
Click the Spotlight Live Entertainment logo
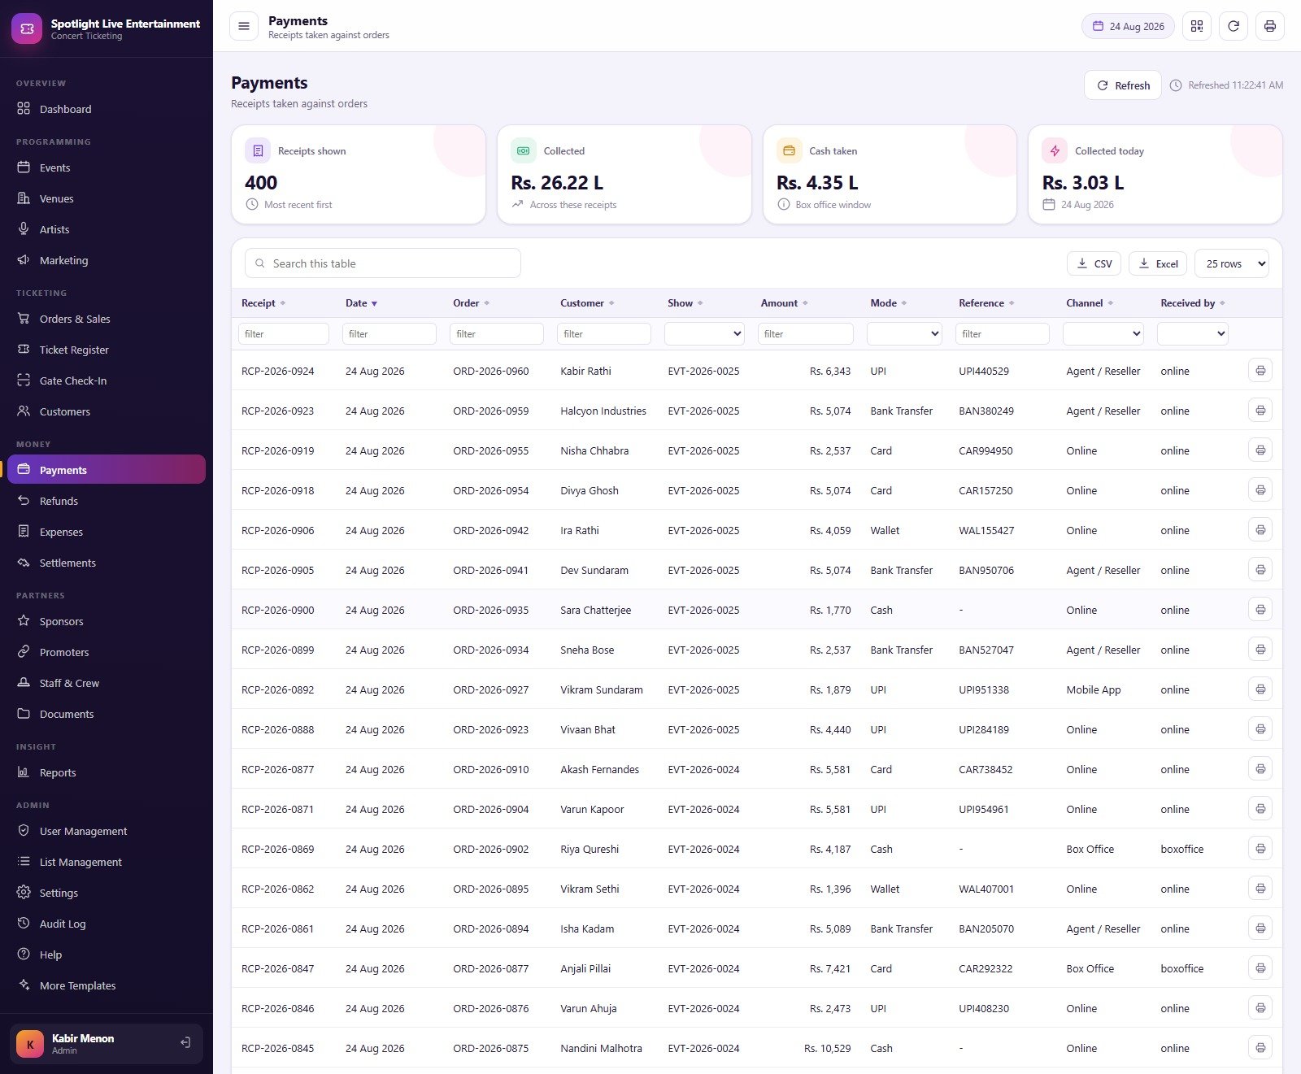pyautogui.click(x=27, y=28)
